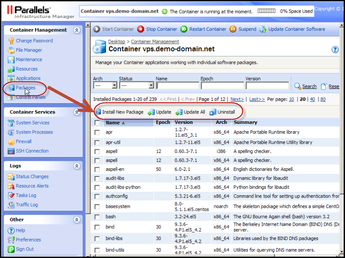Show 40 packages per page

click(312, 99)
